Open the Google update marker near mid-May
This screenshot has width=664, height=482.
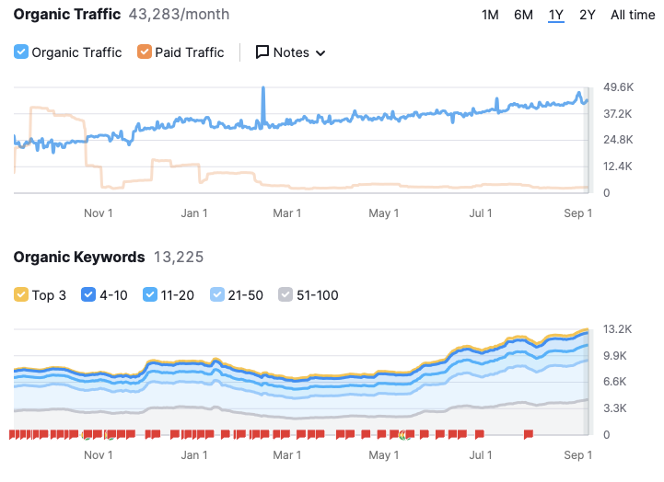pos(403,434)
